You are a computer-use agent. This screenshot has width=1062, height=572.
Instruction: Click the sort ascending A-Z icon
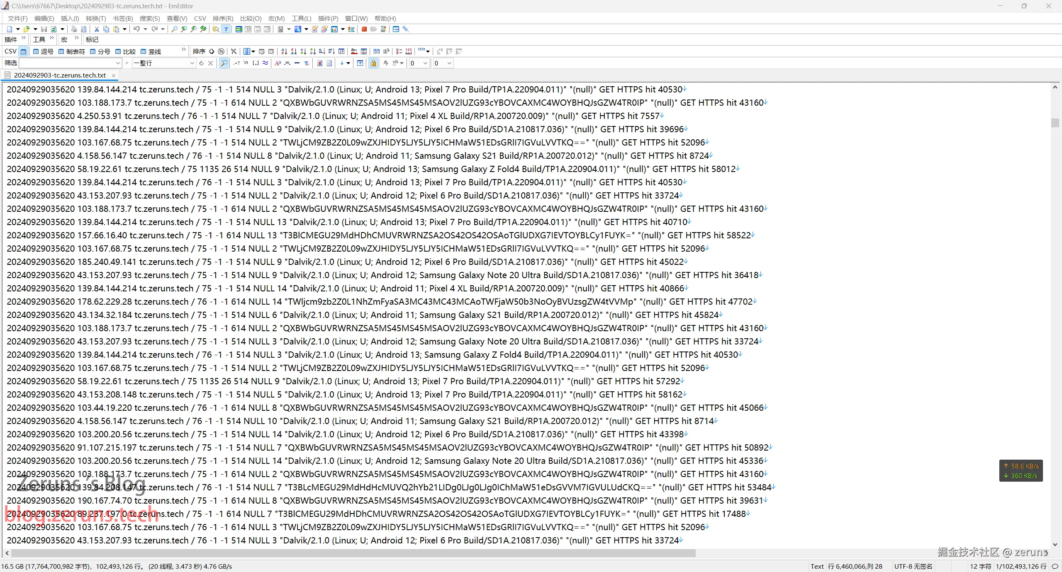pos(284,51)
